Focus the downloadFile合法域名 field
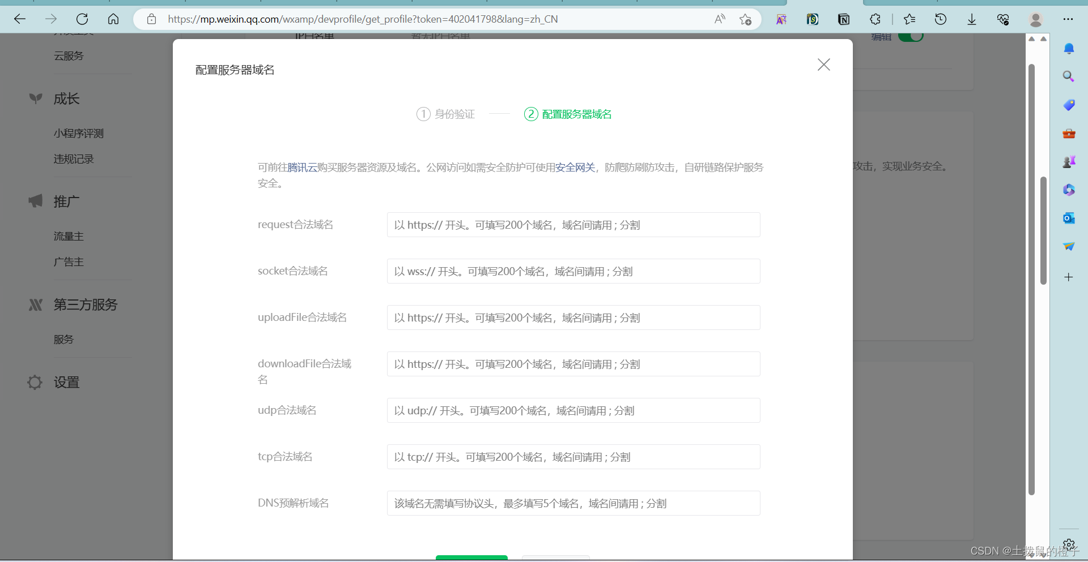This screenshot has height=562, width=1088. click(573, 364)
